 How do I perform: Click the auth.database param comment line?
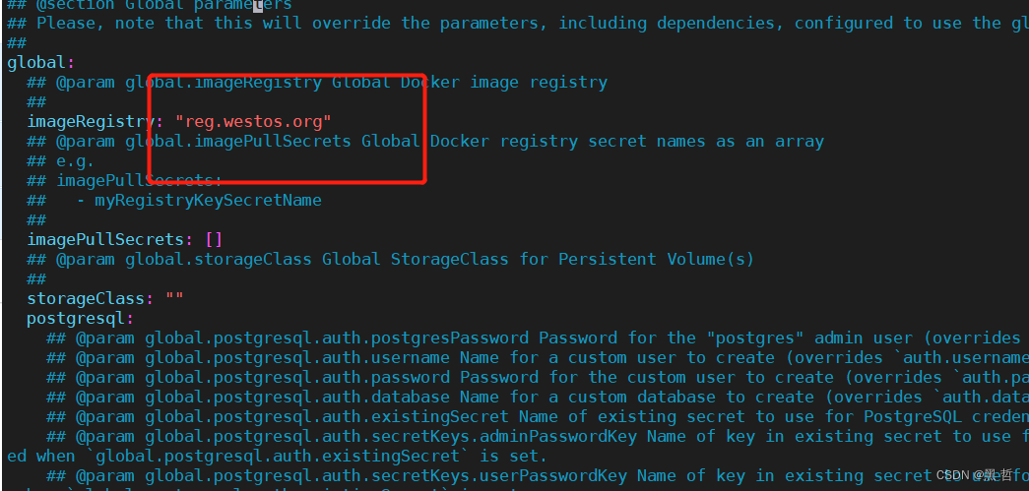pyautogui.click(x=538, y=398)
